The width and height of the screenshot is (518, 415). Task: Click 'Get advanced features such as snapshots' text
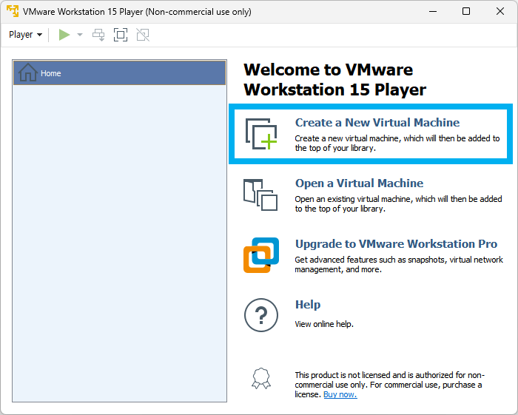pos(399,264)
